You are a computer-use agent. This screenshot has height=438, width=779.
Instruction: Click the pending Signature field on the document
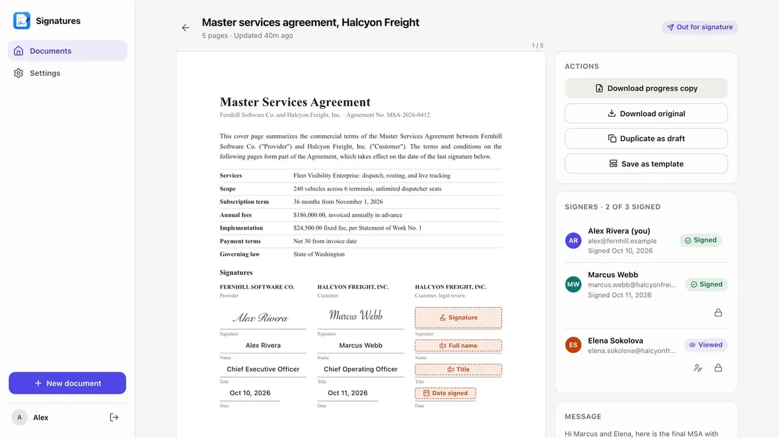458,317
